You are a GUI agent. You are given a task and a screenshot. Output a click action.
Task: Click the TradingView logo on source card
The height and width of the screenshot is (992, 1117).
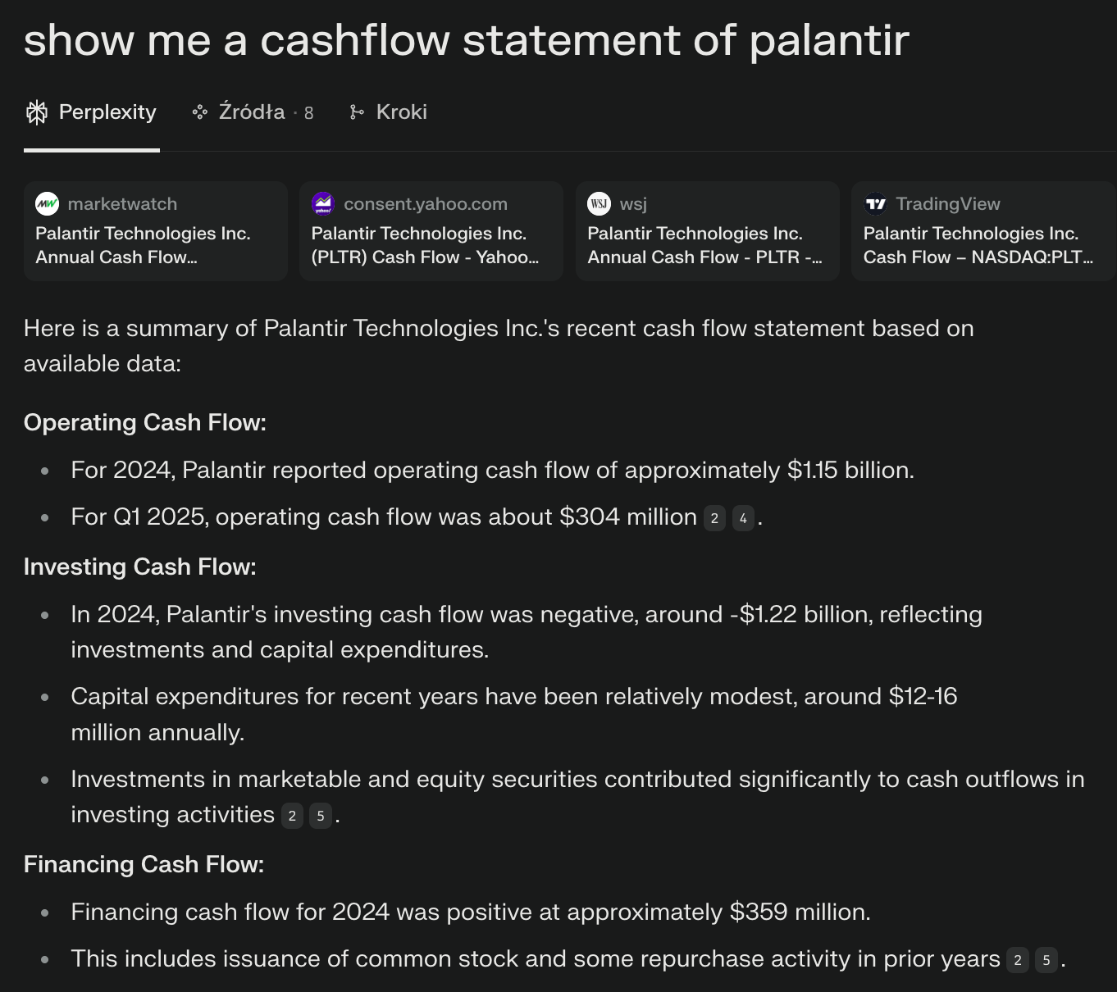pyautogui.click(x=875, y=203)
